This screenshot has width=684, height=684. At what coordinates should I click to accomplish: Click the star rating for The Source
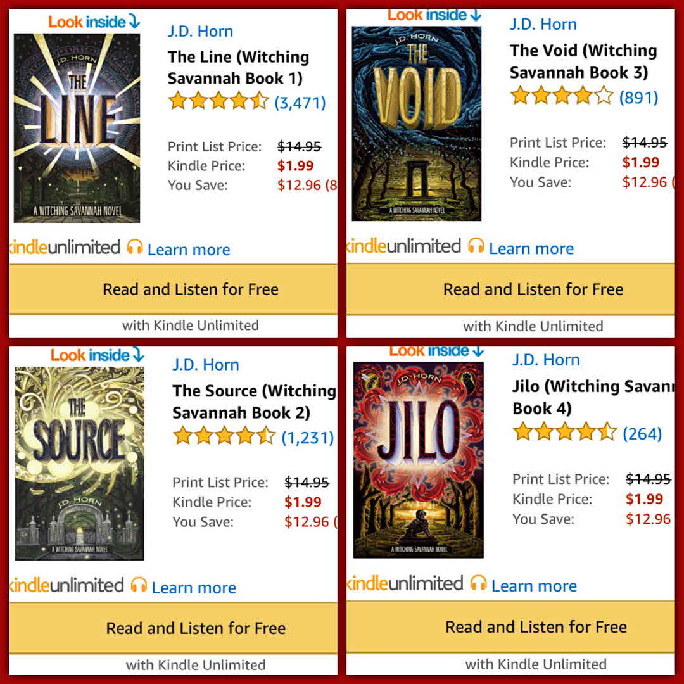coord(224,436)
